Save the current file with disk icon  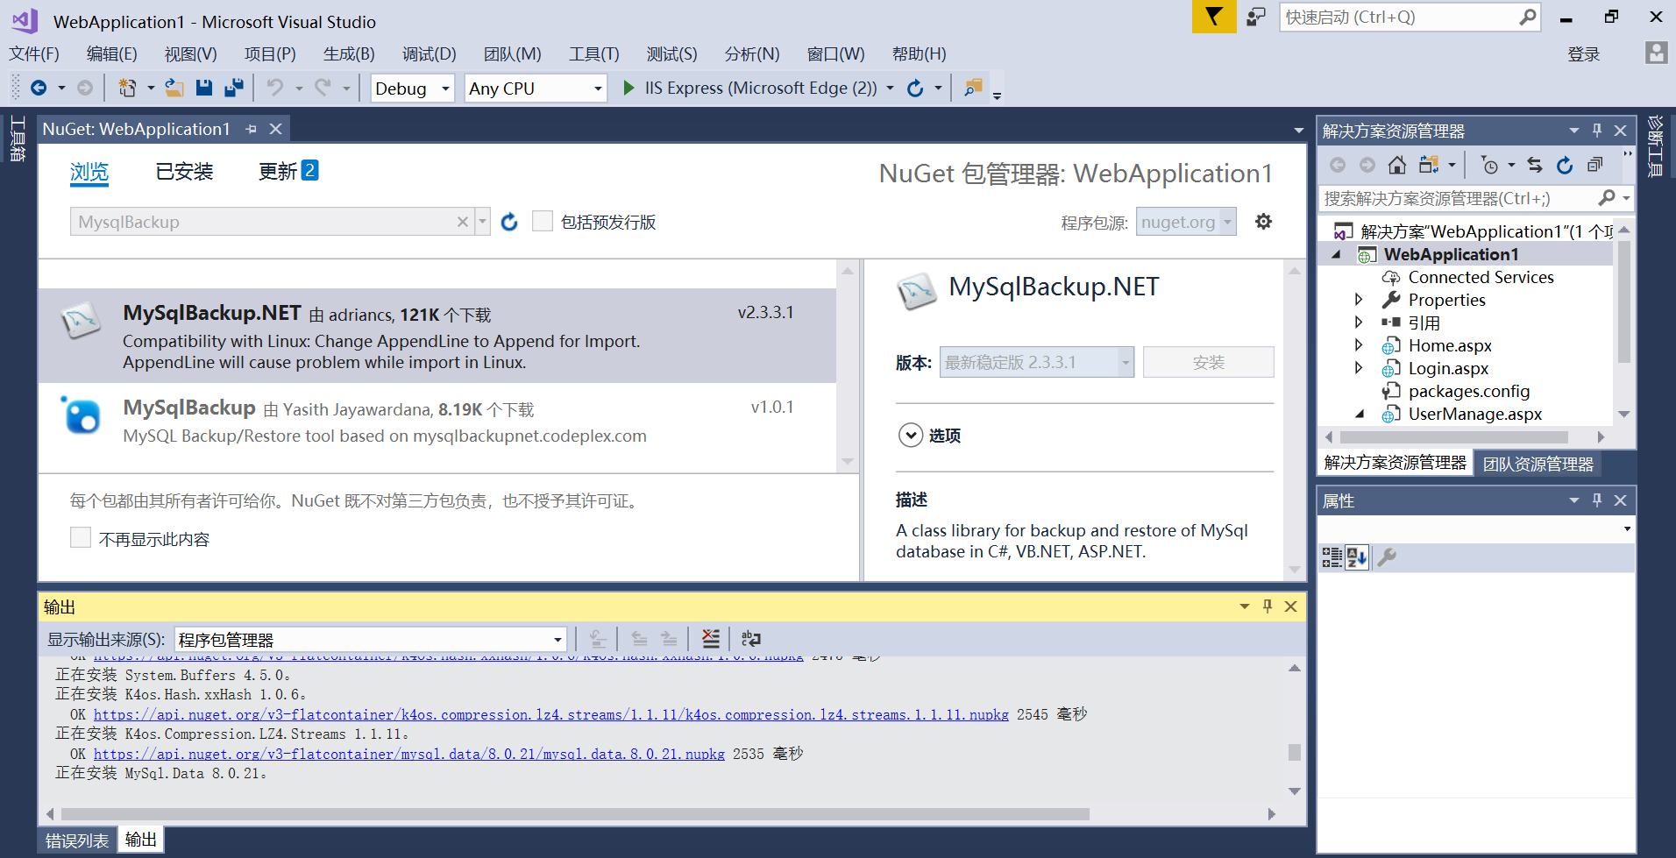(x=204, y=88)
